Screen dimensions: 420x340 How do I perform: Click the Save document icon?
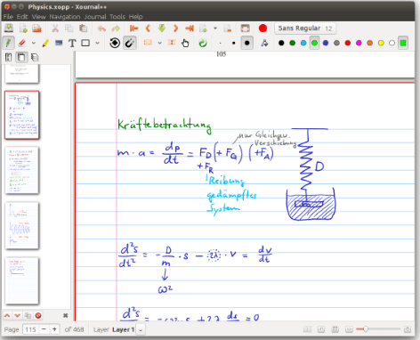point(9,28)
